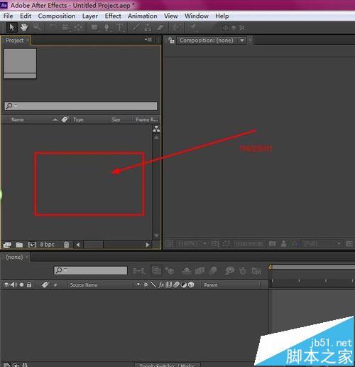
Task: Open the Help menu
Action: 222,16
